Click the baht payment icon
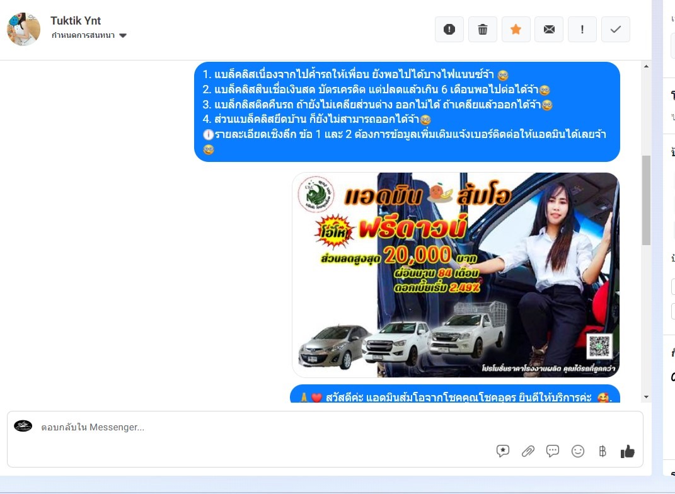The height and width of the screenshot is (494, 675). (603, 451)
